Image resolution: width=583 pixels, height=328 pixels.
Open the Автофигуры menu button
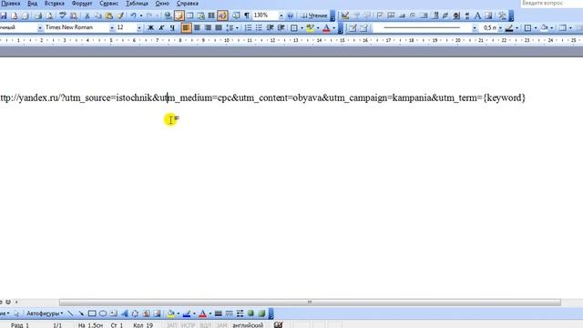pos(45,313)
